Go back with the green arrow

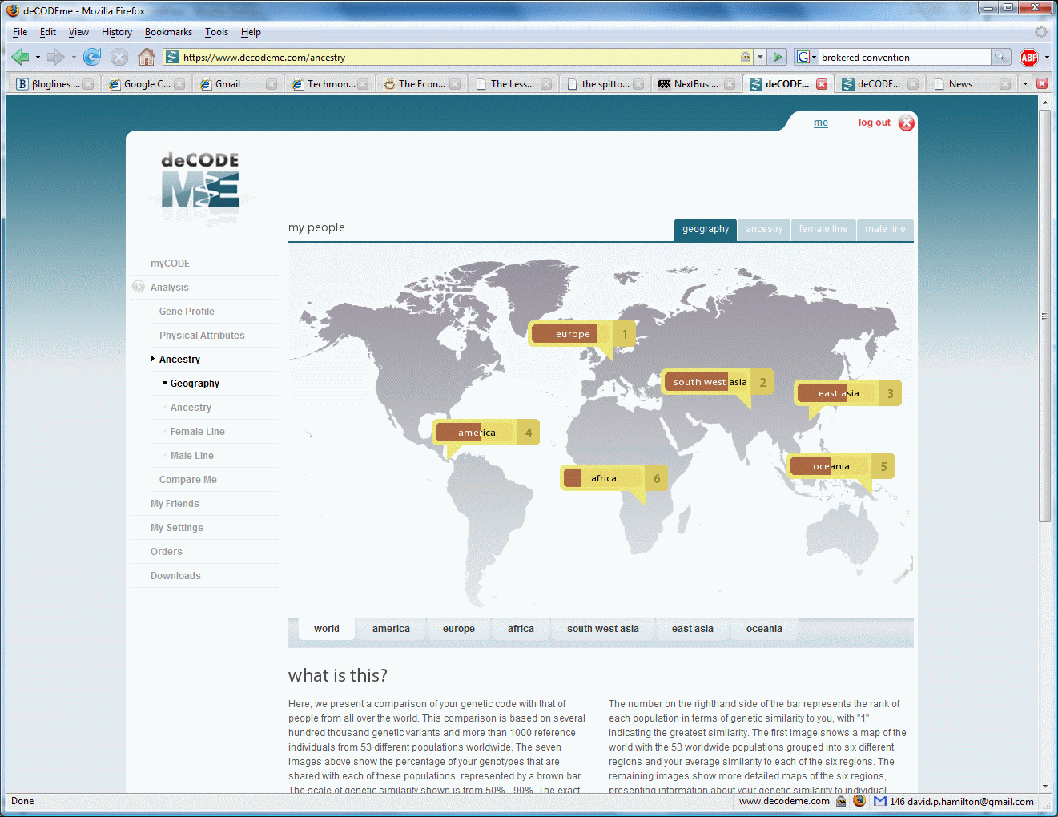21,57
